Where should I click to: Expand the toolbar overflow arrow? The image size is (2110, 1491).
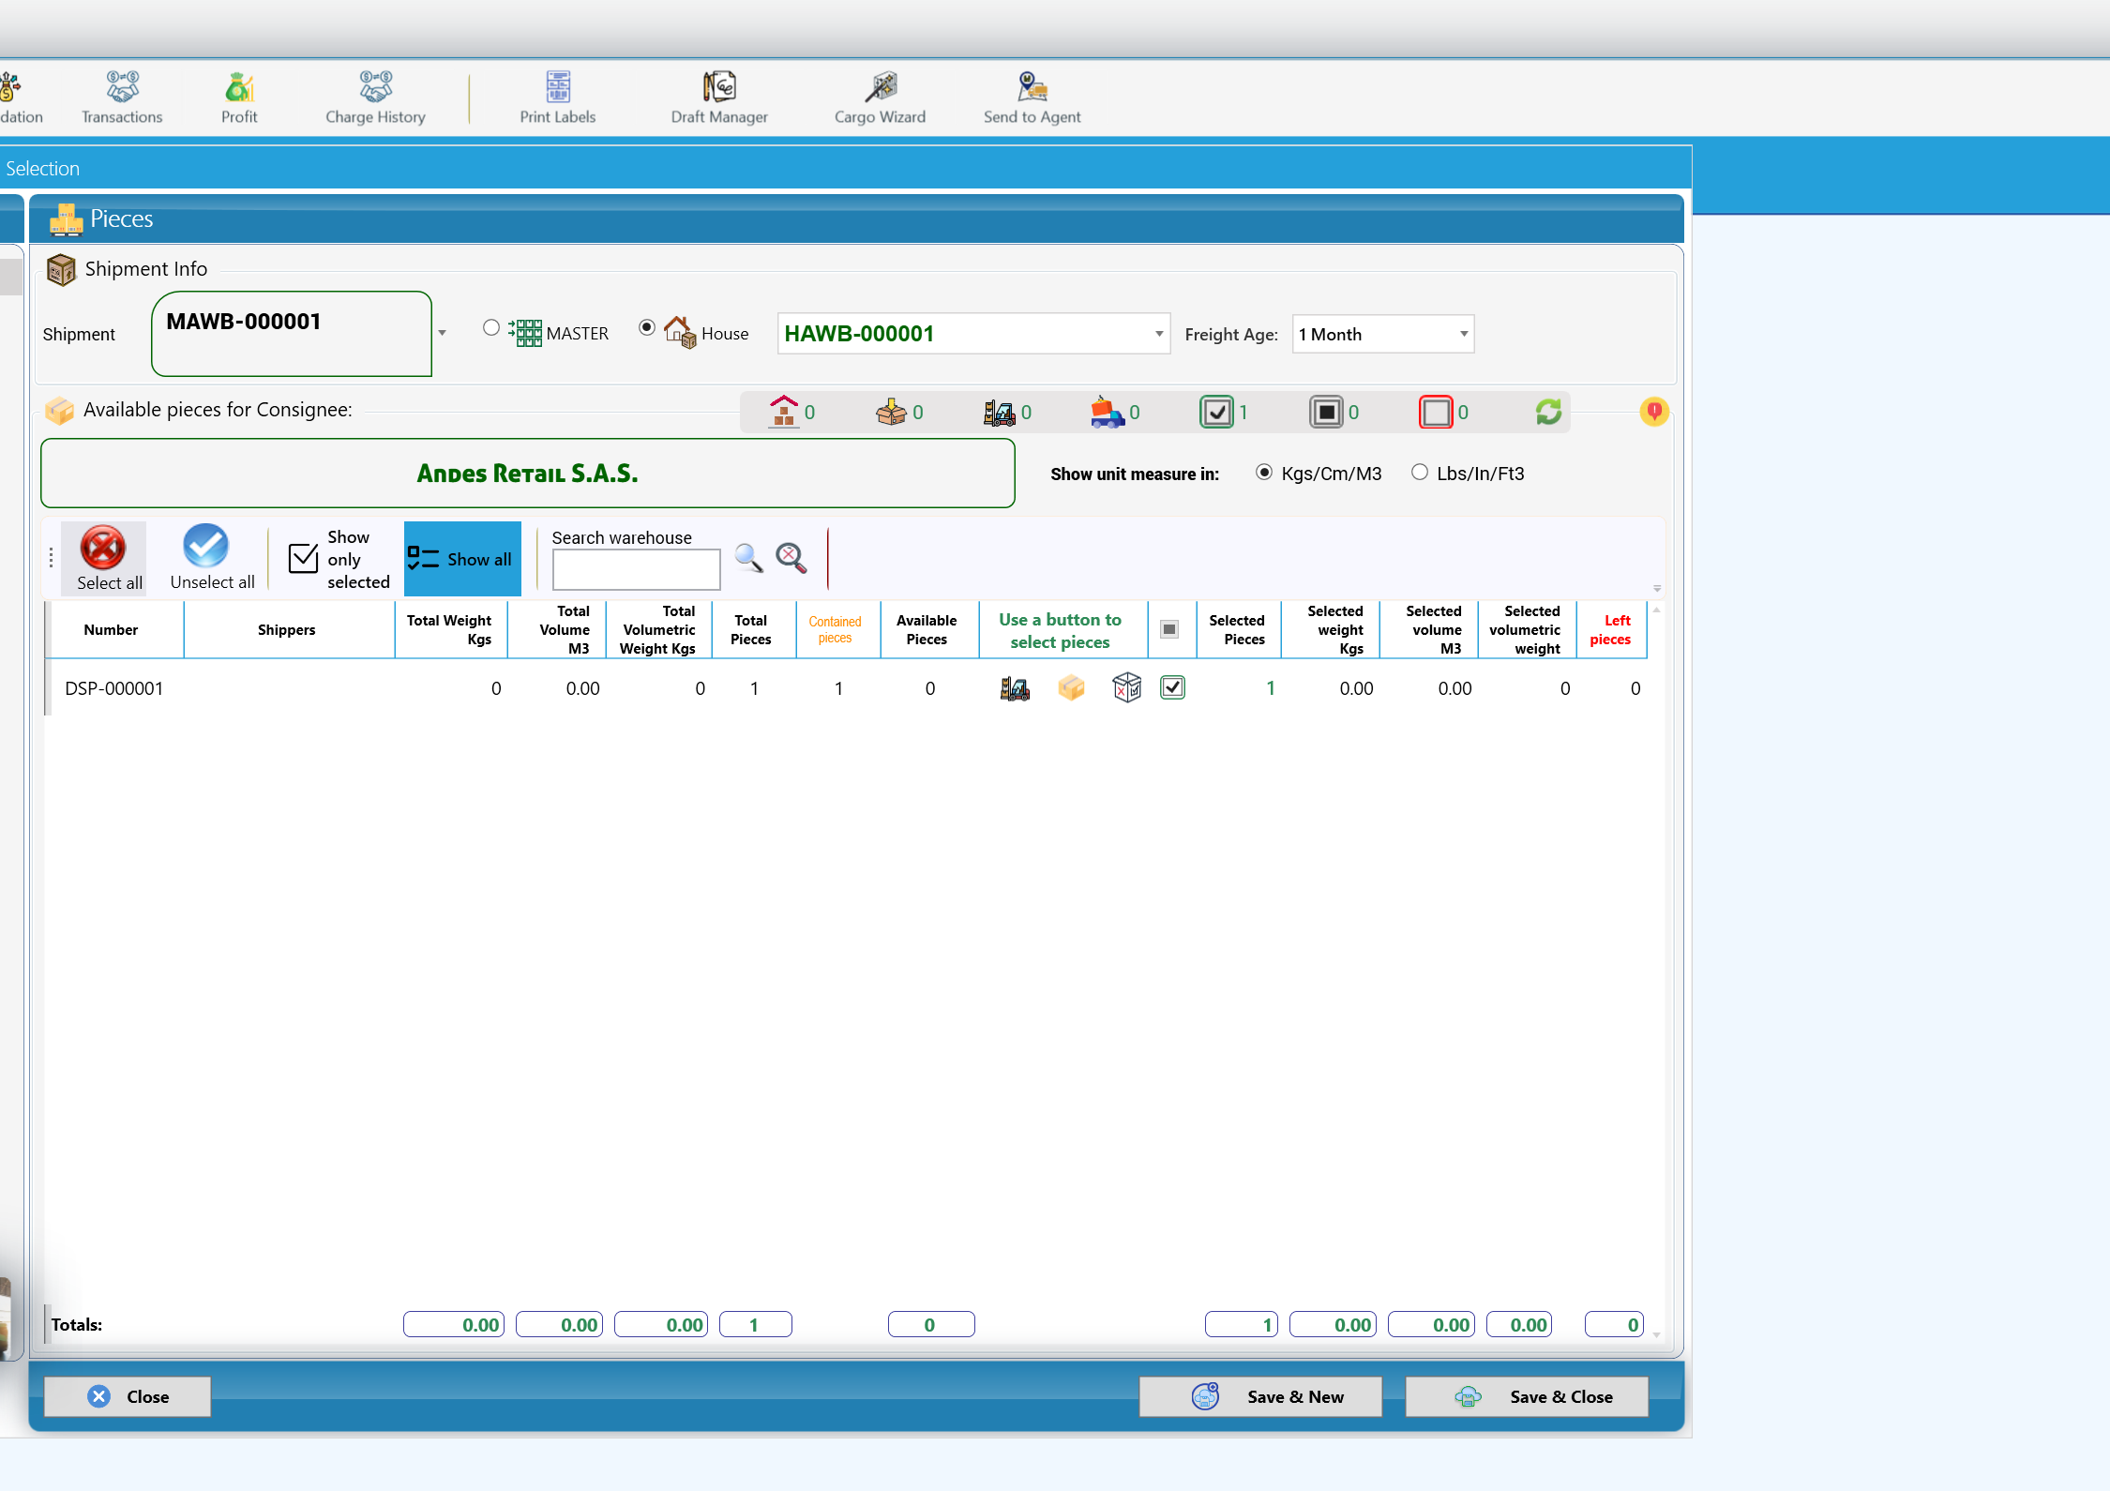[x=1657, y=589]
